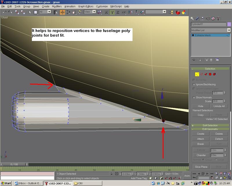Open the Hierarchy command panel tab

(202, 18)
